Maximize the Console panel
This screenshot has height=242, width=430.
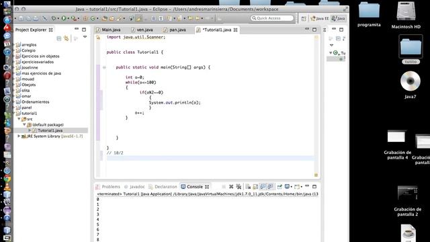point(314,187)
